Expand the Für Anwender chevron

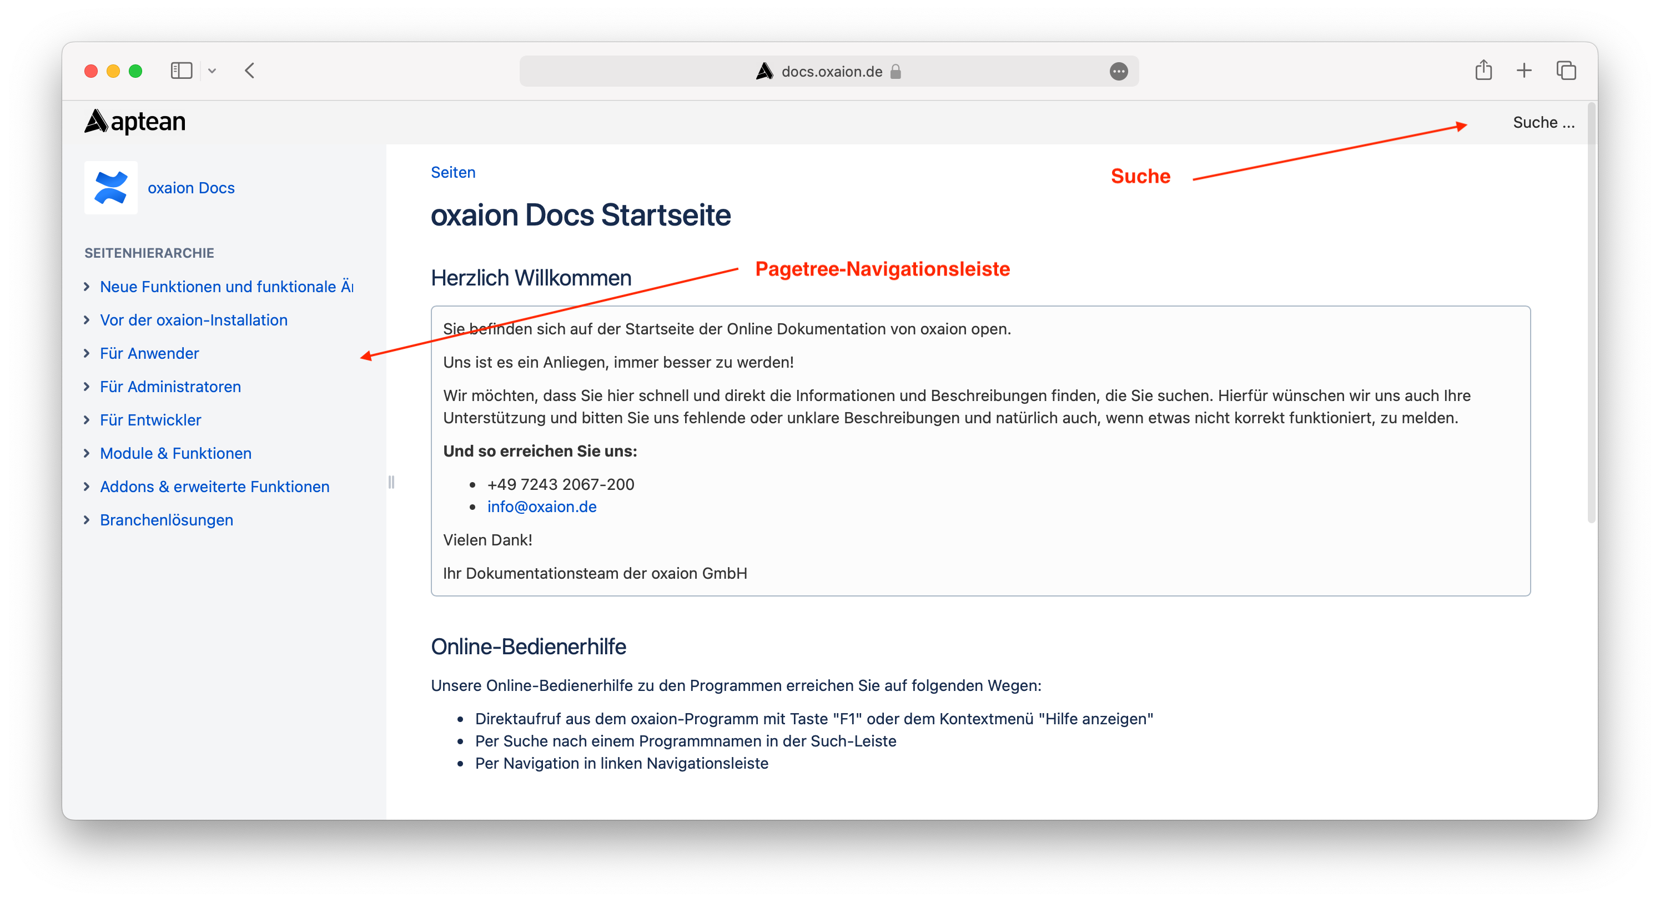coord(87,353)
